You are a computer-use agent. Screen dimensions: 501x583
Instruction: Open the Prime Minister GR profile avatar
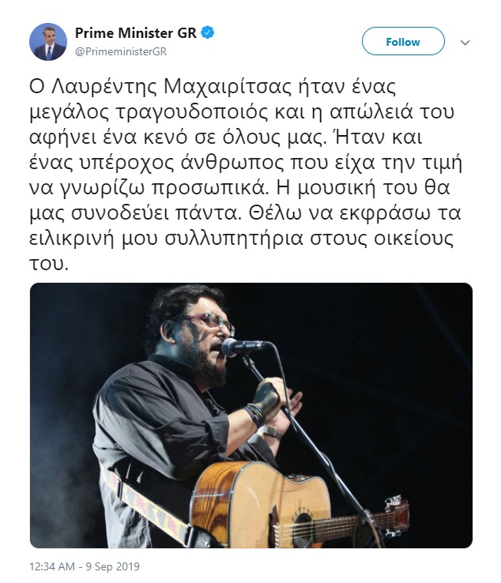pyautogui.click(x=48, y=42)
